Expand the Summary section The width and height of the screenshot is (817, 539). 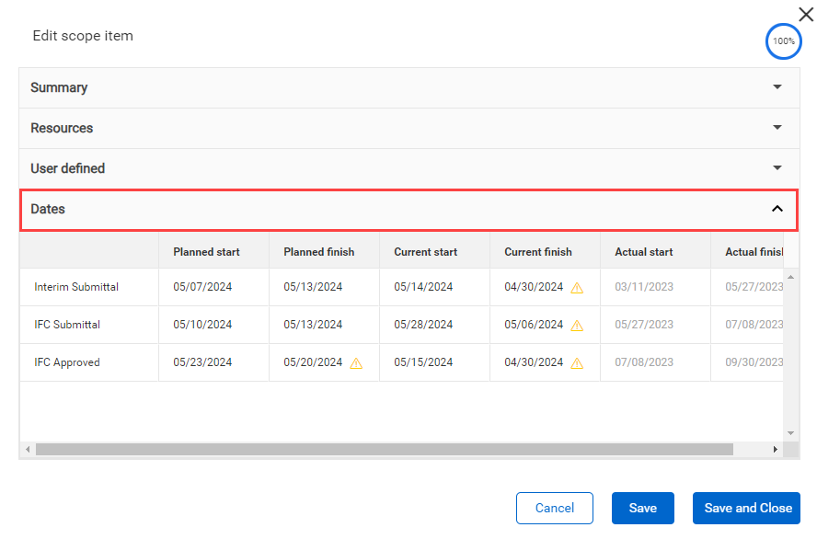click(x=409, y=87)
